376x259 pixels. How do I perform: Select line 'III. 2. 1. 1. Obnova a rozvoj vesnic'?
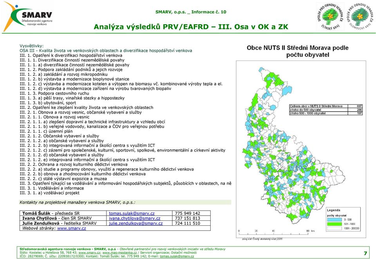coord(54,117)
